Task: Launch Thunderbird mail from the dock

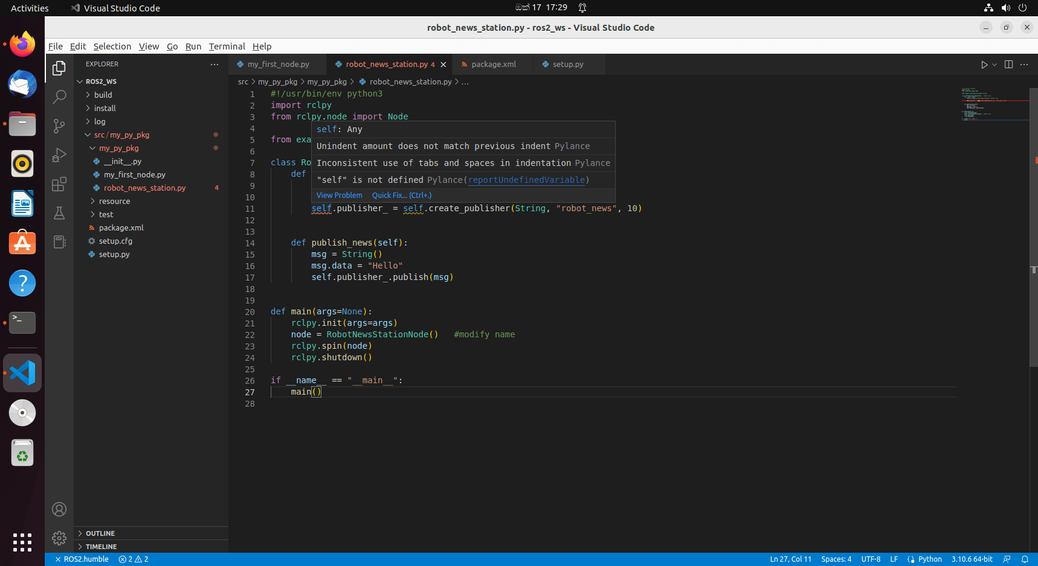Action: [22, 84]
